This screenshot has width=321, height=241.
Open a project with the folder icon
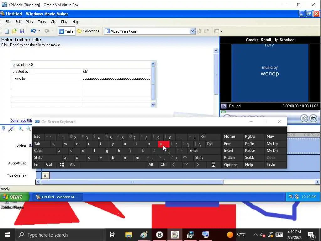(14, 31)
